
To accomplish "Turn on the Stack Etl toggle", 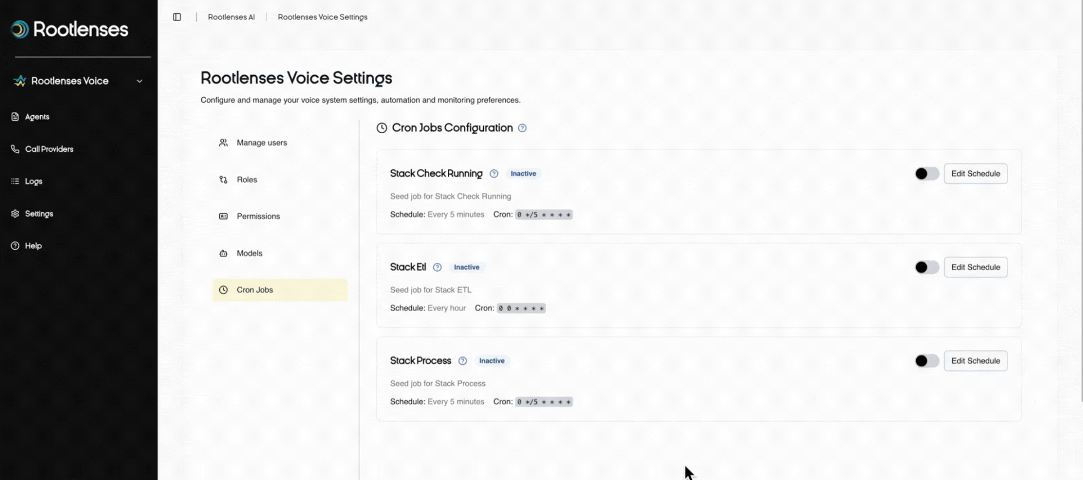I will point(927,268).
